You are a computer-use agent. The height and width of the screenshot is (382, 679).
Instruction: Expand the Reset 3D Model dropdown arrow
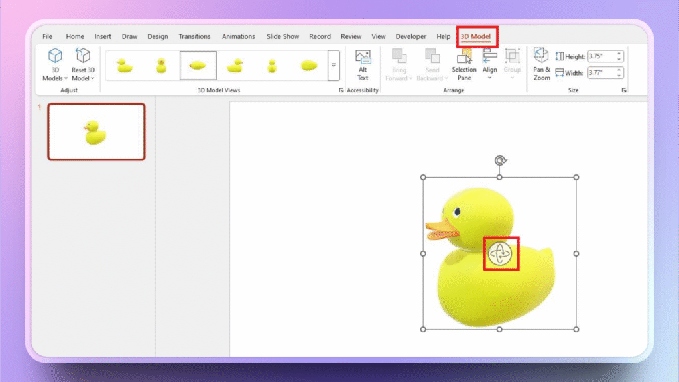click(93, 79)
